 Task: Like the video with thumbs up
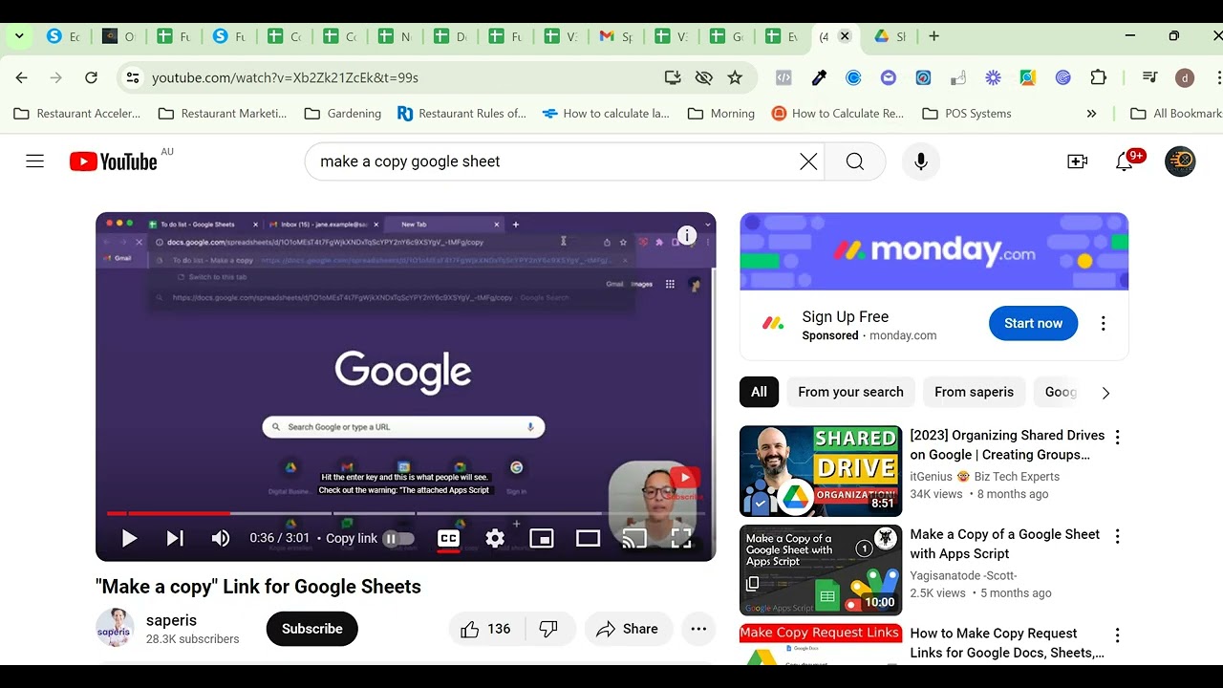(485, 629)
